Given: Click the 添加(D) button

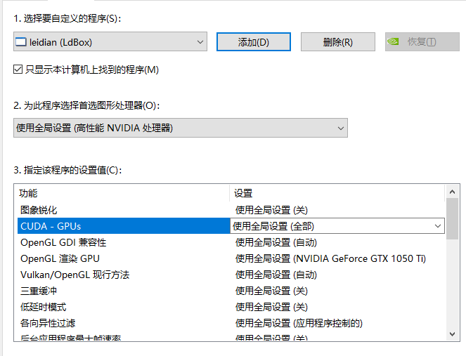Looking at the screenshot, I should [253, 42].
